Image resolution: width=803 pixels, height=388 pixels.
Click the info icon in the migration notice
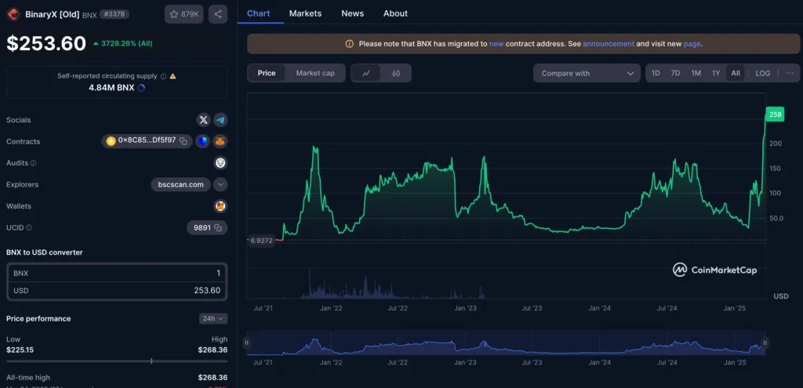pos(349,44)
